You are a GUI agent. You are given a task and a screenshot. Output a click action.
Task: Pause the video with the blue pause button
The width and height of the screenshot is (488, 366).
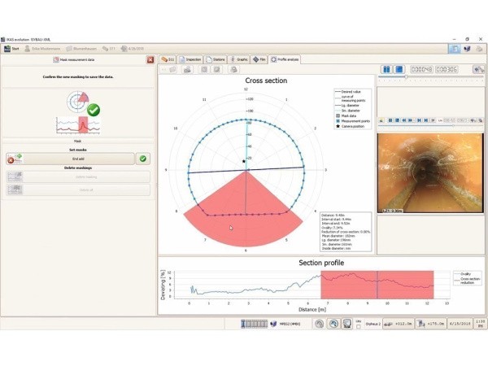387,69
